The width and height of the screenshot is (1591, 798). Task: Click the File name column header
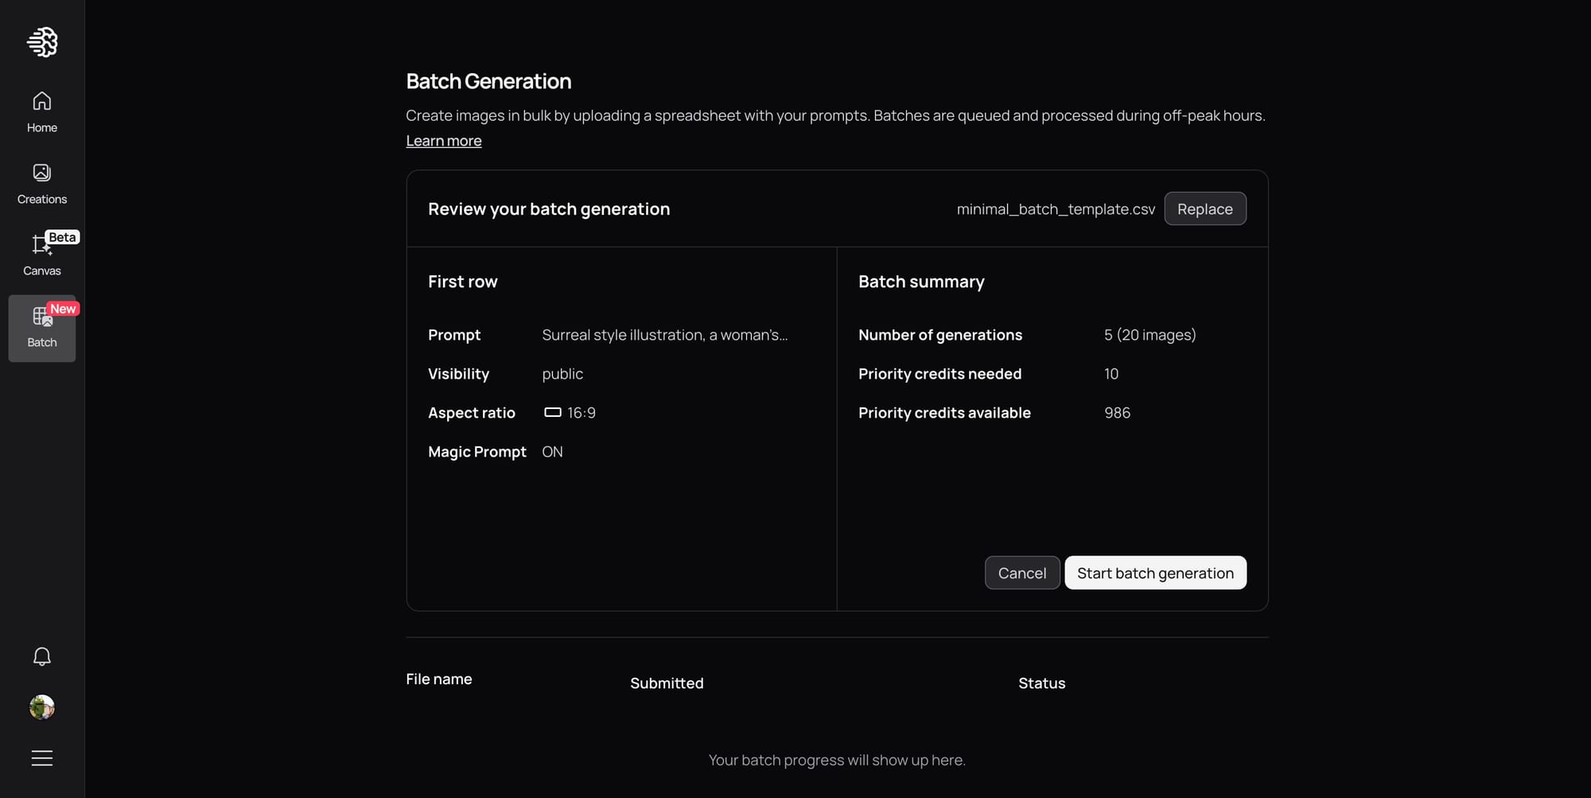click(439, 679)
